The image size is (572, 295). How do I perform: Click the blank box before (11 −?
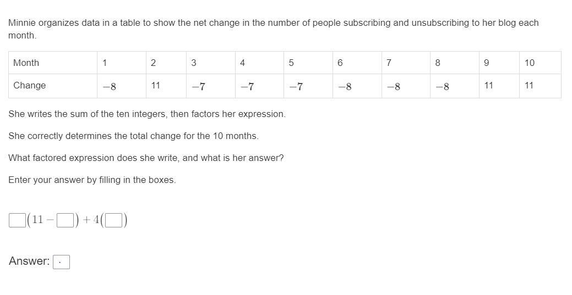(17, 220)
